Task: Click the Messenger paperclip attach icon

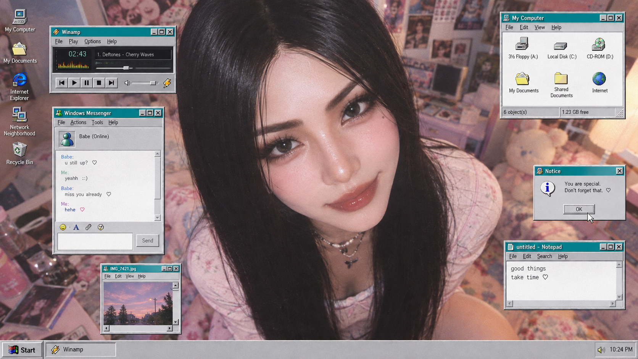Action: pyautogui.click(x=88, y=227)
